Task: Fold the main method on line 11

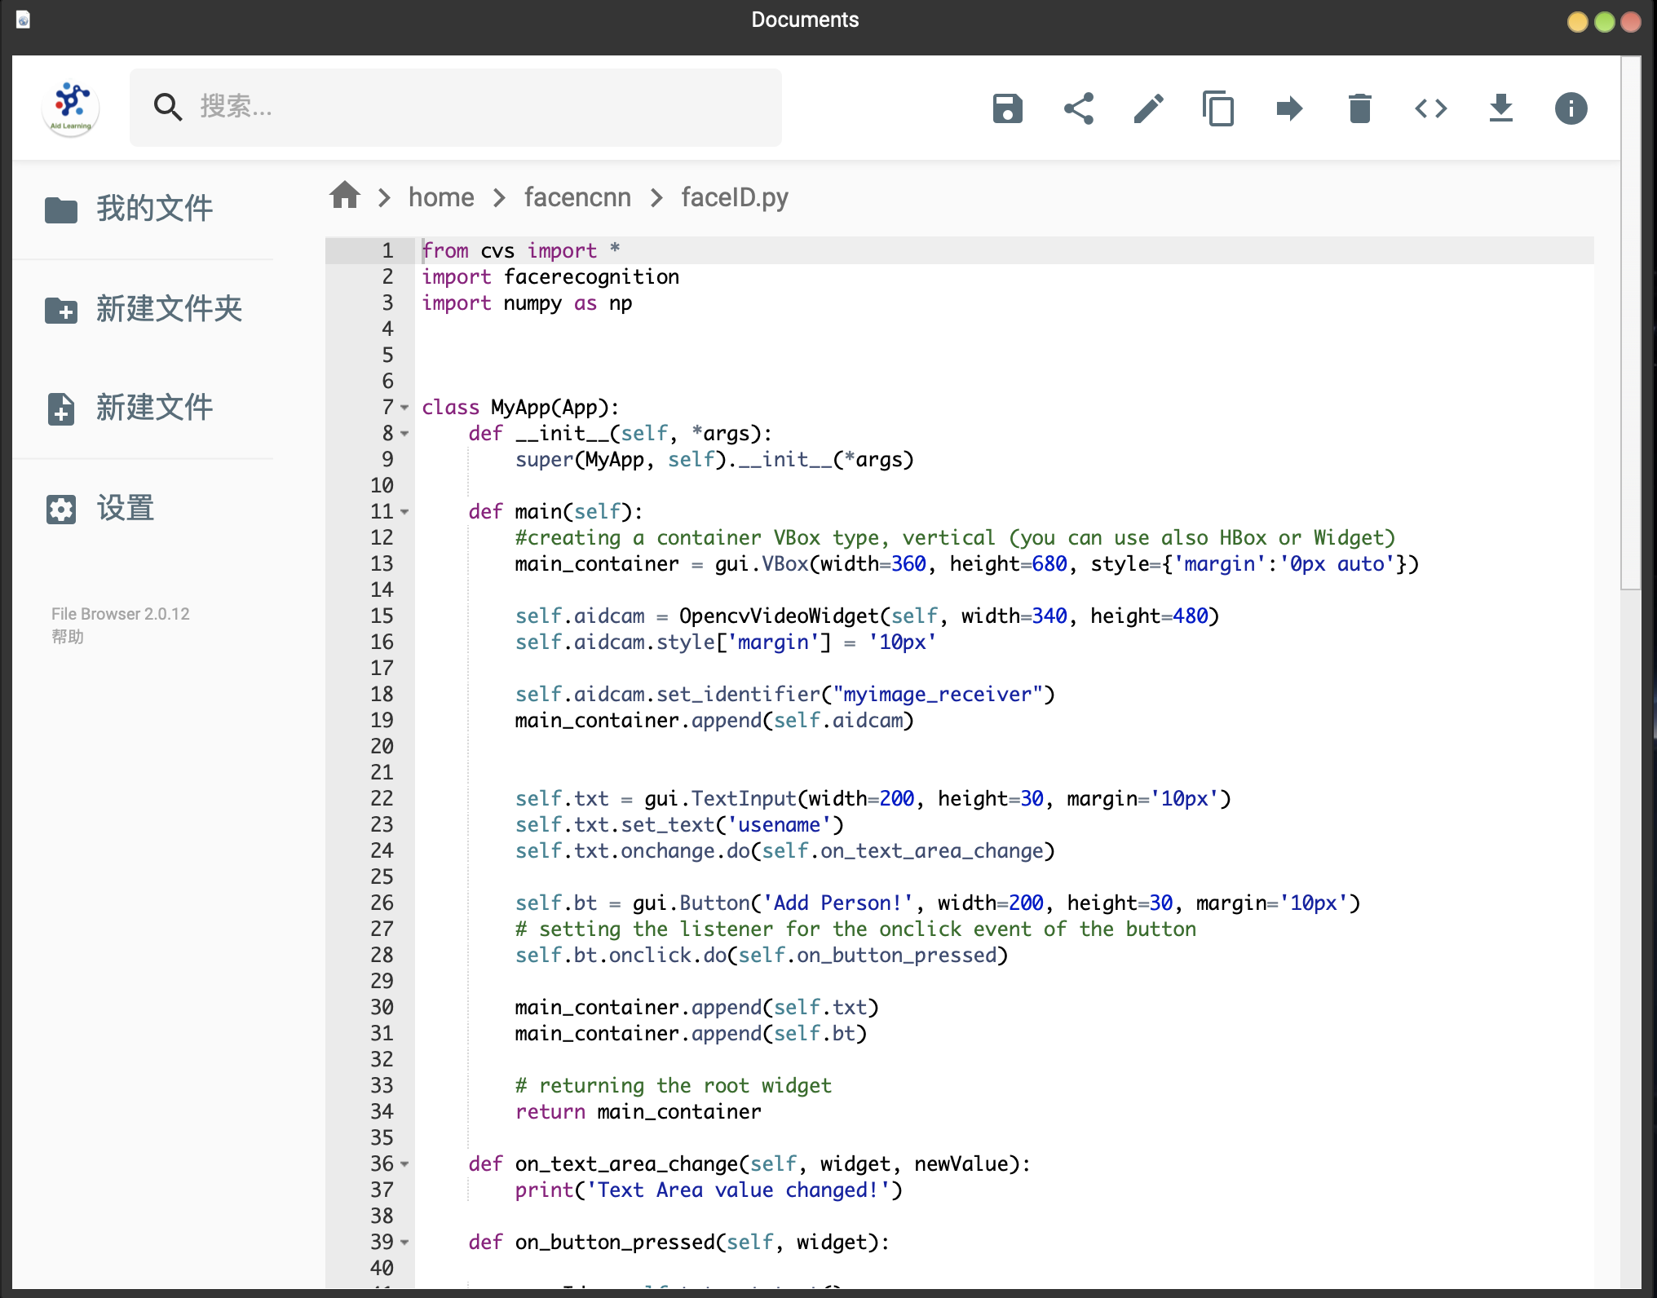Action: coord(404,512)
